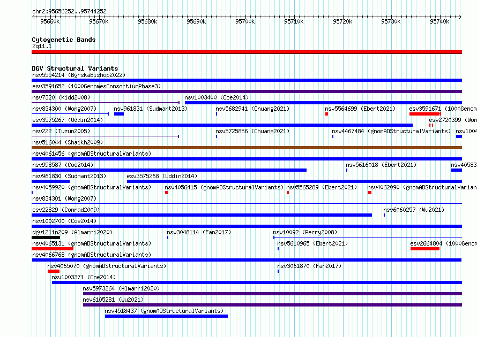
Task: Select the blue nsv4518437 variant bar
Action: (166, 316)
